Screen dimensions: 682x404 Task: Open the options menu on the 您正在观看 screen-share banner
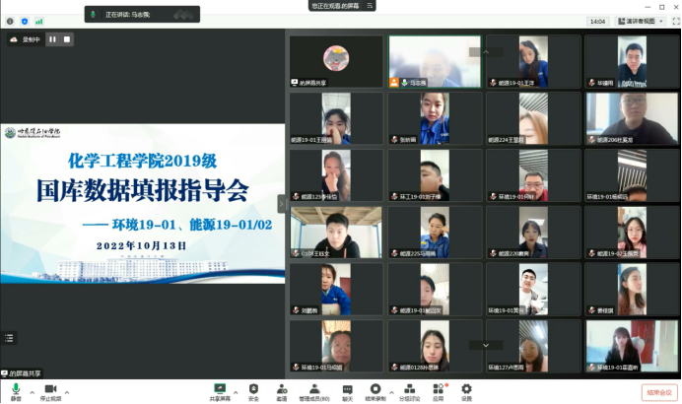point(370,6)
